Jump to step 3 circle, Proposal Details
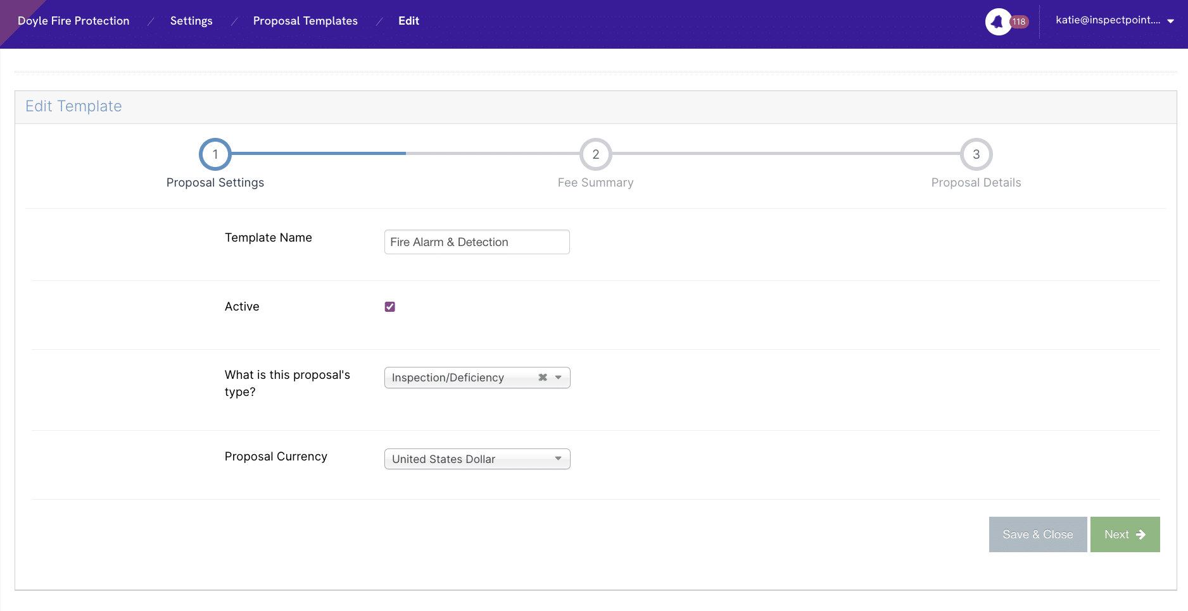1188x611 pixels. (976, 154)
